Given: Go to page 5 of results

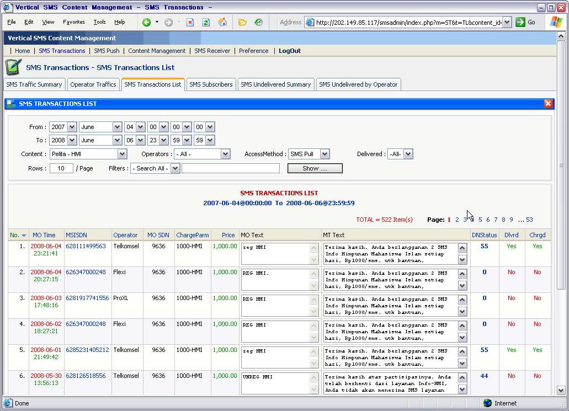Looking at the screenshot, I should pos(480,220).
